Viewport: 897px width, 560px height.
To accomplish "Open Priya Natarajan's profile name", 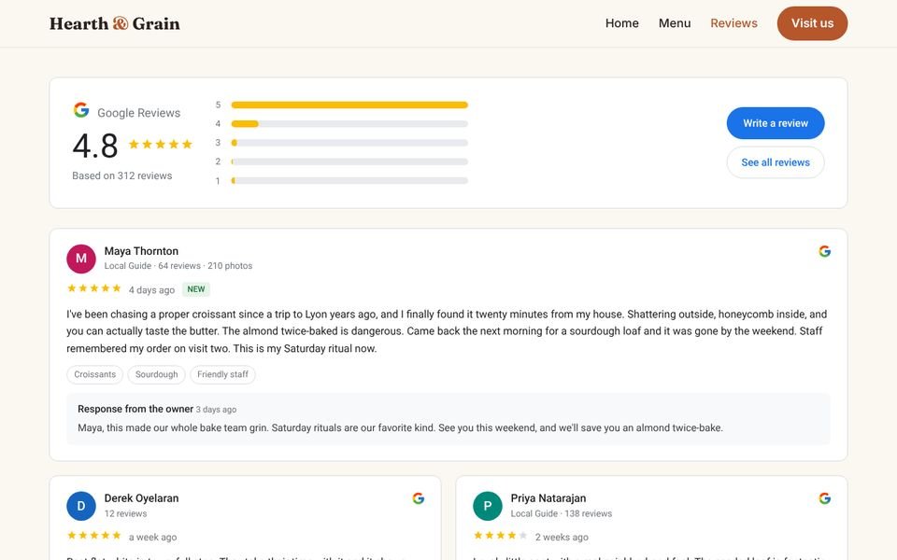I will (x=548, y=497).
